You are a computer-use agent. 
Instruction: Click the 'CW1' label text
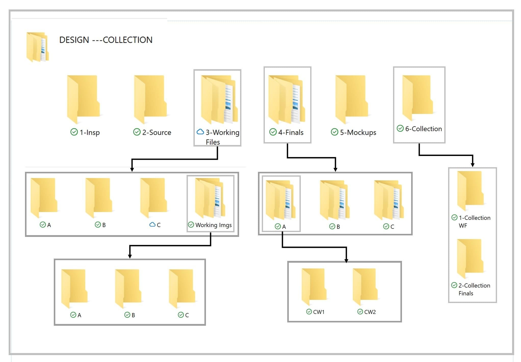coord(319,312)
